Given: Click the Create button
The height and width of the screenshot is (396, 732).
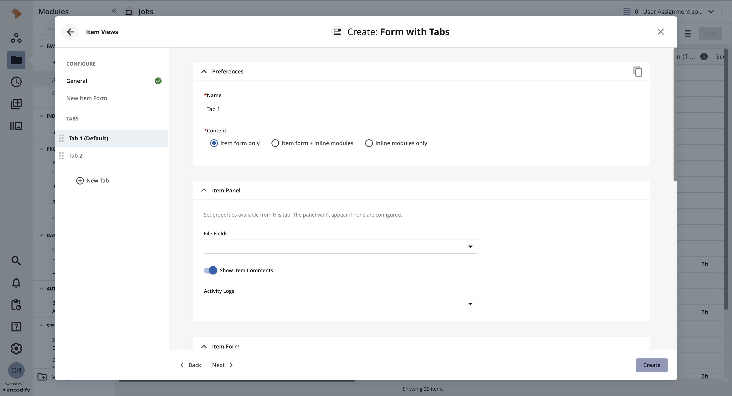Looking at the screenshot, I should 652,365.
